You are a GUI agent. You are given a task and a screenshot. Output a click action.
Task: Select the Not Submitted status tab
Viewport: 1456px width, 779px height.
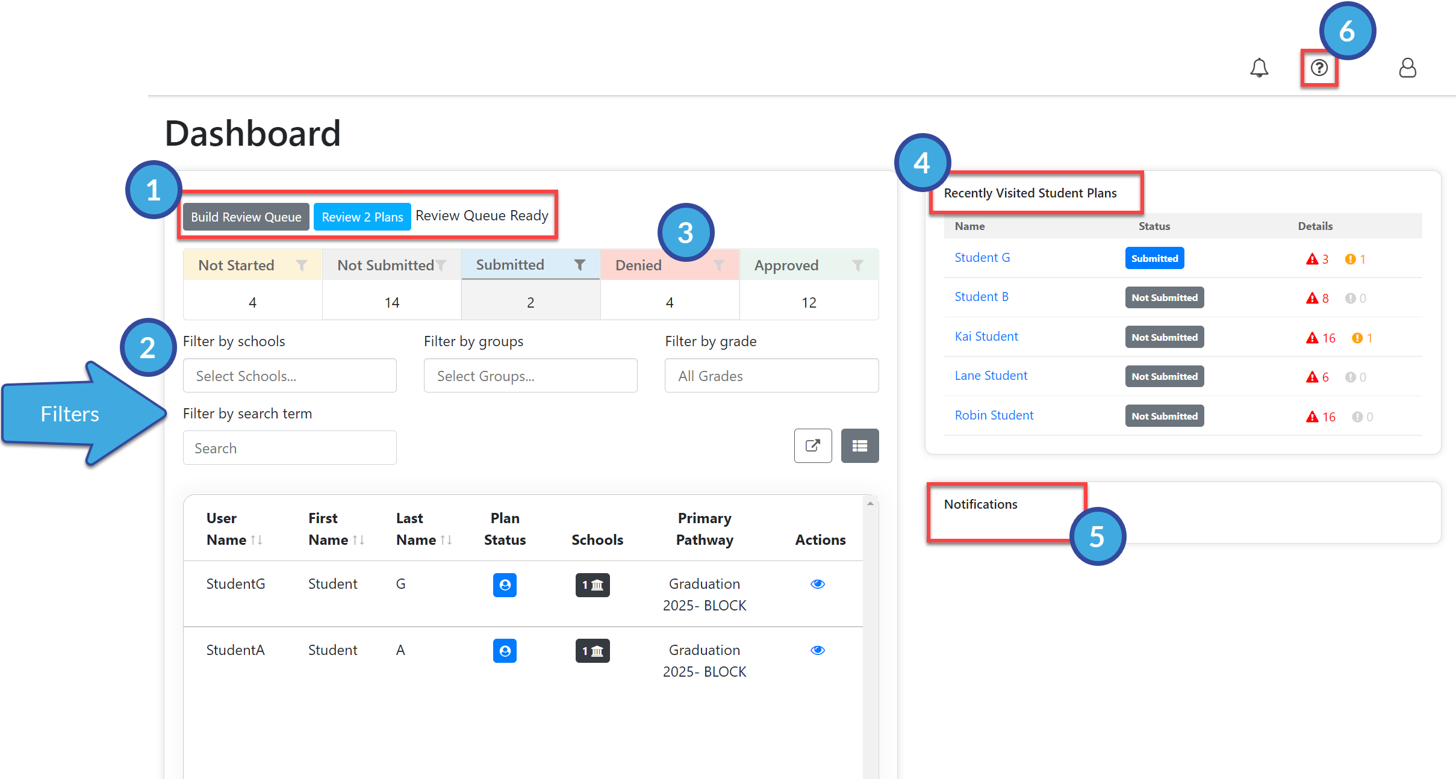[392, 265]
